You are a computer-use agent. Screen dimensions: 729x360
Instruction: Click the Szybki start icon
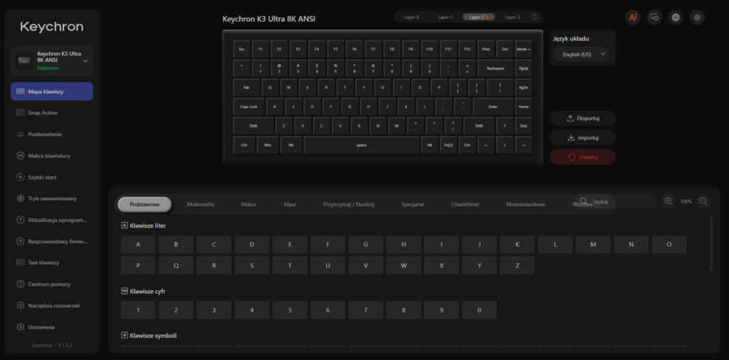pos(21,177)
